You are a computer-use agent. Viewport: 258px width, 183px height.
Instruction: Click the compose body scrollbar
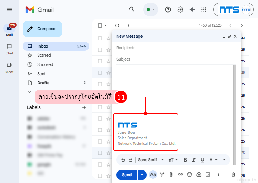pos(234,115)
